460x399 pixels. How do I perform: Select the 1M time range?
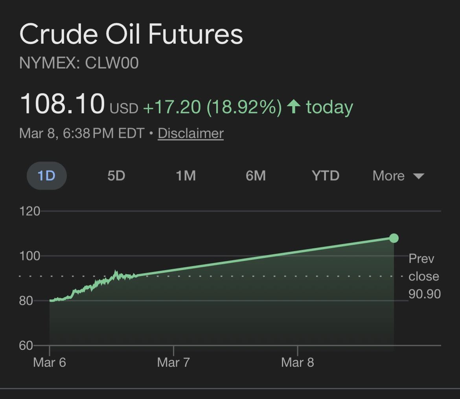point(186,176)
